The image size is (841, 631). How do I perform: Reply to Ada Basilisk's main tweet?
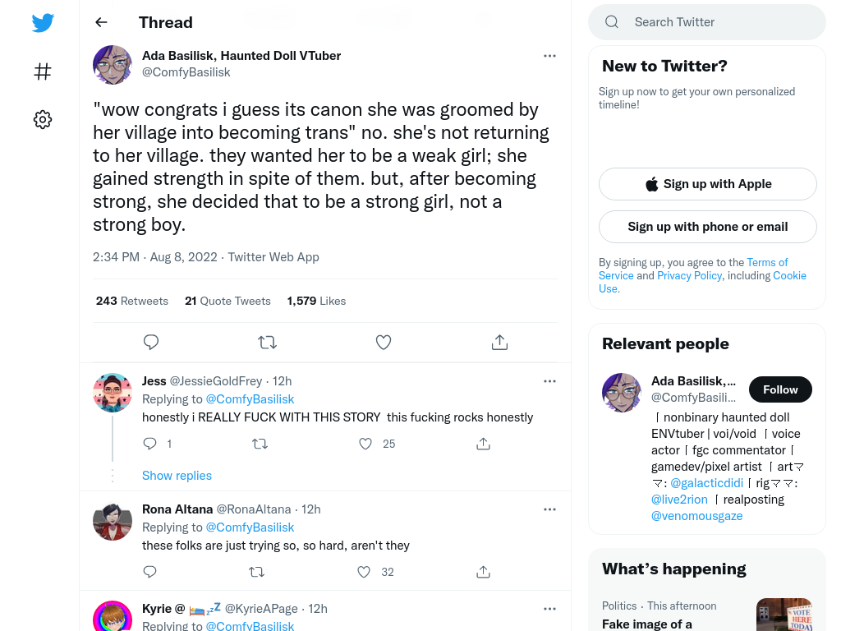[x=151, y=342]
